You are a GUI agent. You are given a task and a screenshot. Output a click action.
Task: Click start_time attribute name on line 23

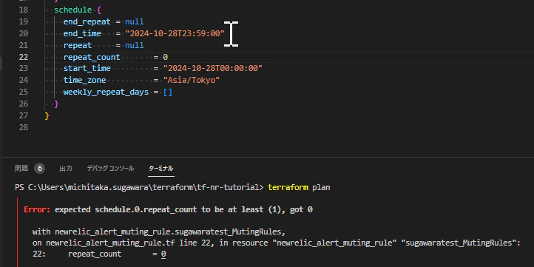pyautogui.click(x=87, y=69)
